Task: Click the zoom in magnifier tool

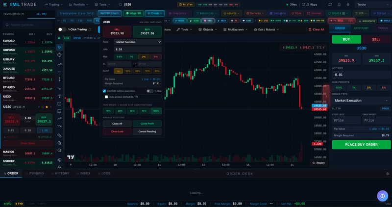Action: (x=59, y=143)
